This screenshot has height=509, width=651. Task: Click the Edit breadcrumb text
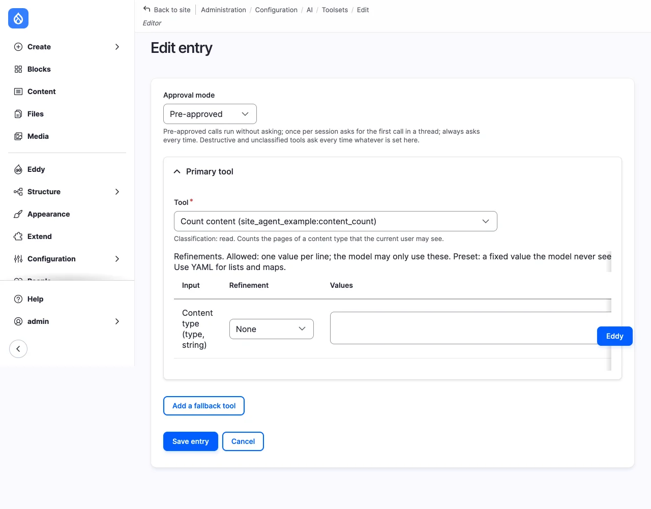coord(363,10)
